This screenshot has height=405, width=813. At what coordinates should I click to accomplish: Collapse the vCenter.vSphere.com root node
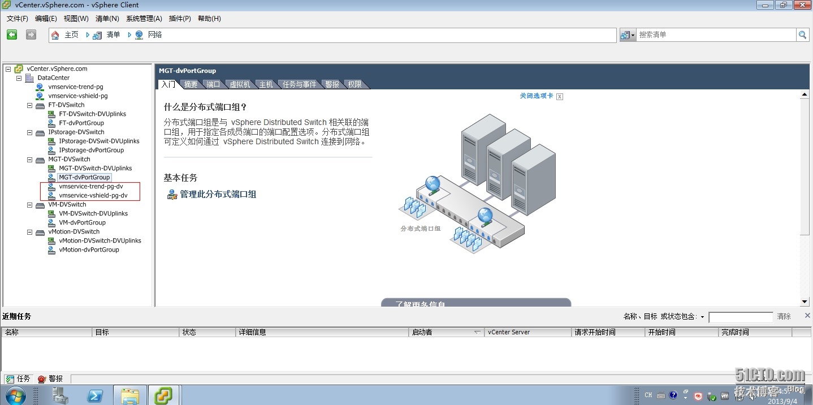(x=8, y=69)
